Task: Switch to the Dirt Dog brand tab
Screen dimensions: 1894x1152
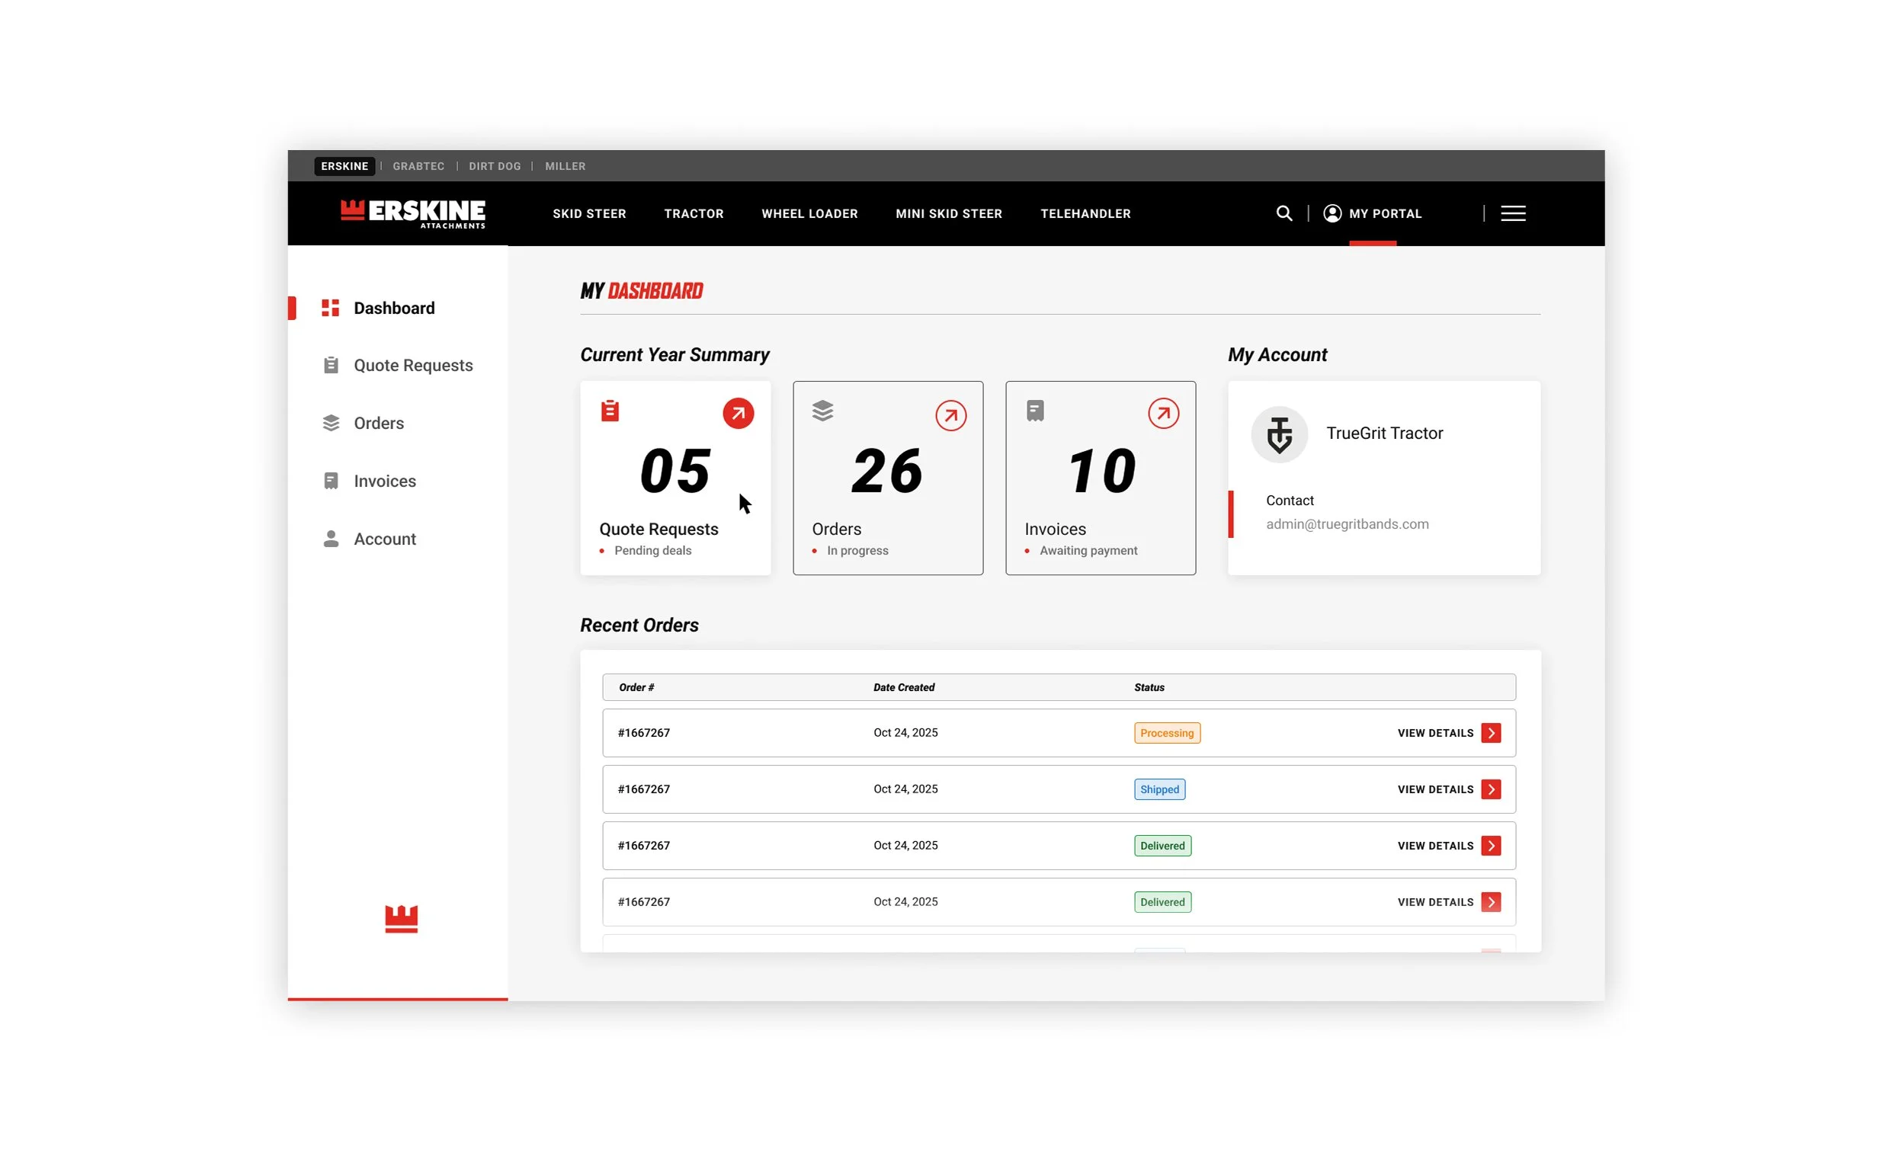Action: point(494,166)
